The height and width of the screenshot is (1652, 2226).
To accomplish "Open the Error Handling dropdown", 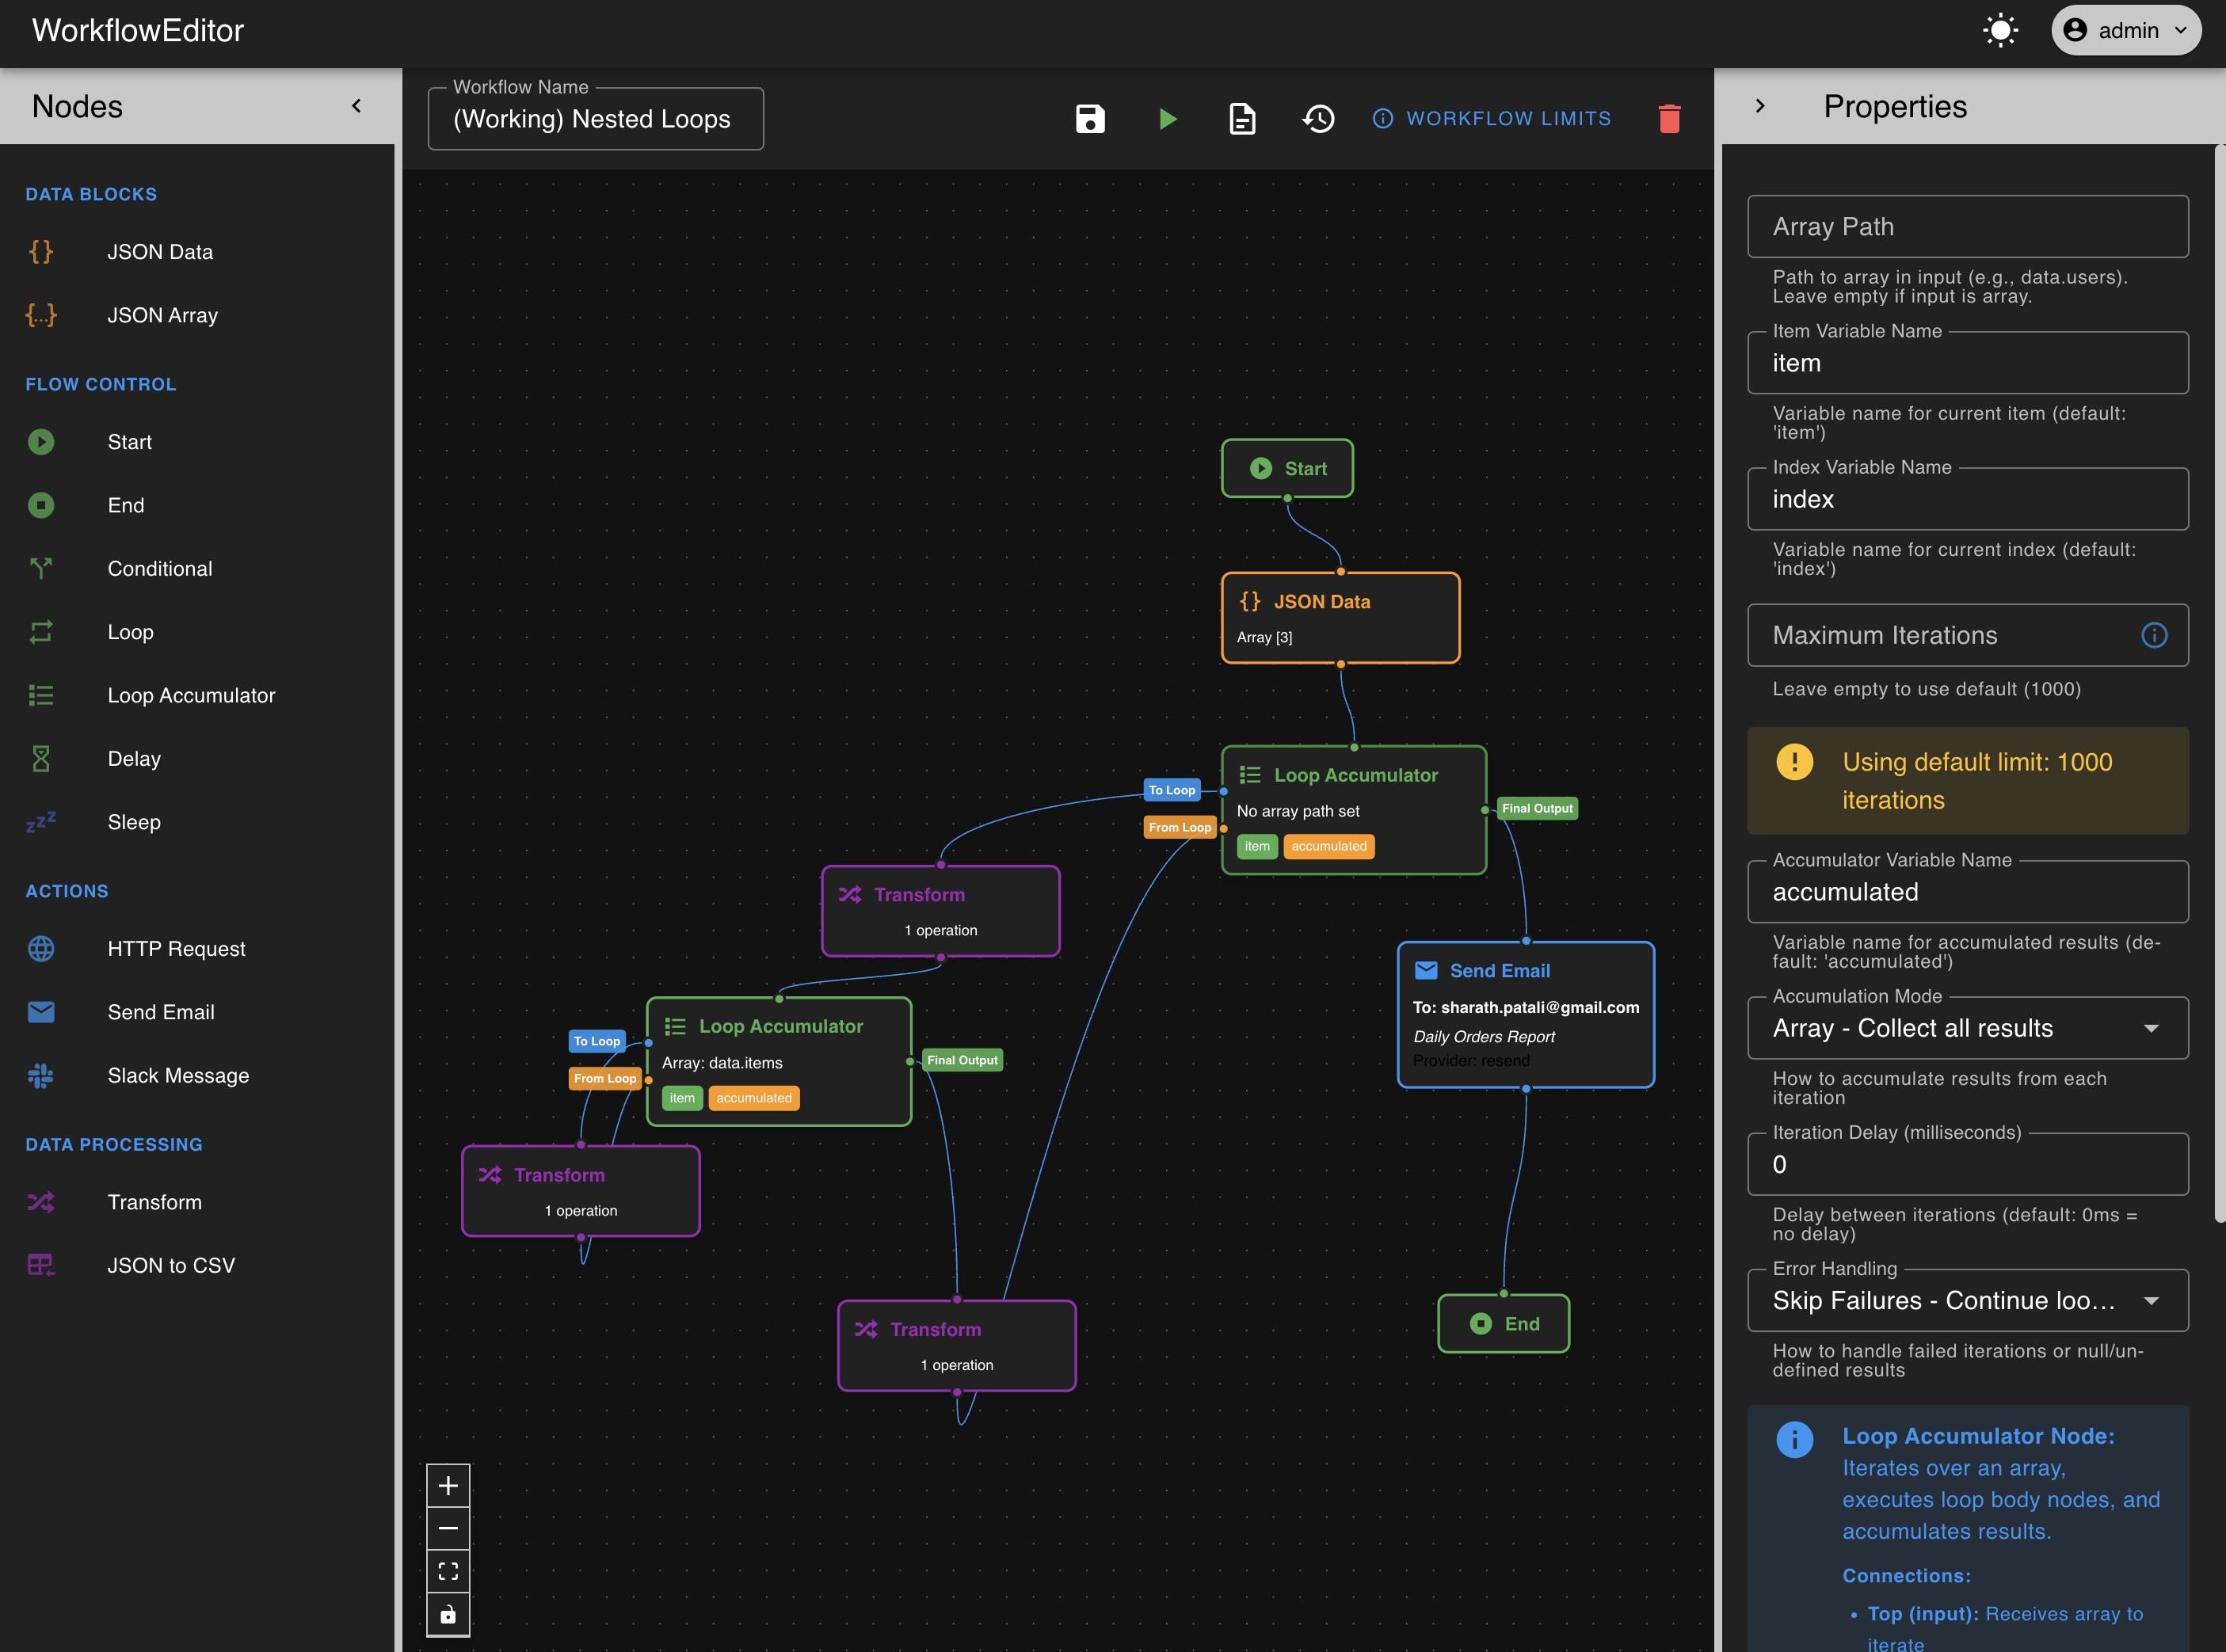I will coord(1966,1300).
